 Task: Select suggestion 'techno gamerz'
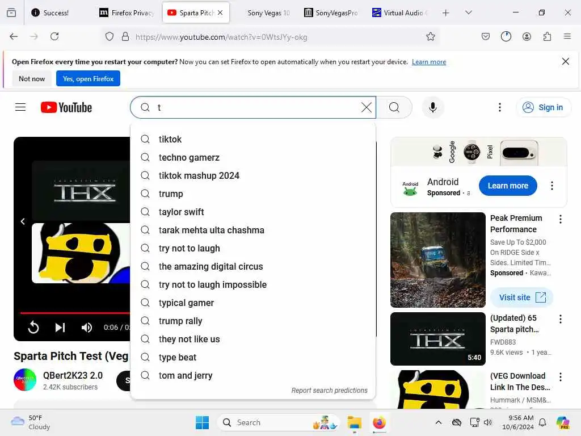(x=253, y=158)
